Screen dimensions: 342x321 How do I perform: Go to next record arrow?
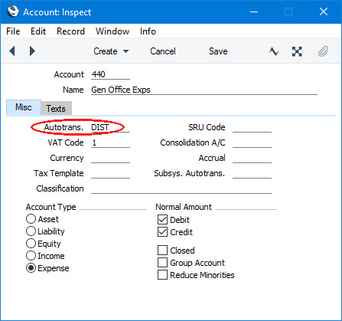(x=32, y=51)
